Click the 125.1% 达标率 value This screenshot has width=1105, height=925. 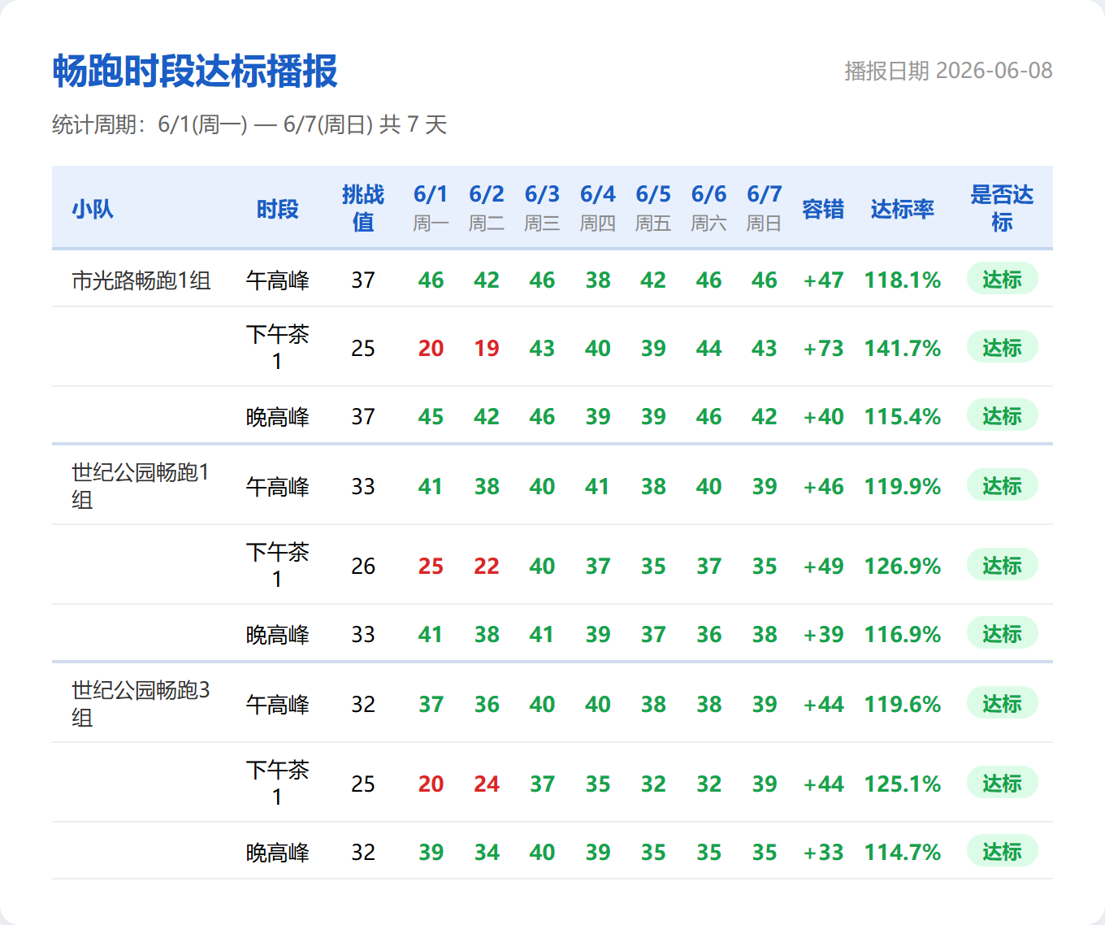click(x=903, y=784)
